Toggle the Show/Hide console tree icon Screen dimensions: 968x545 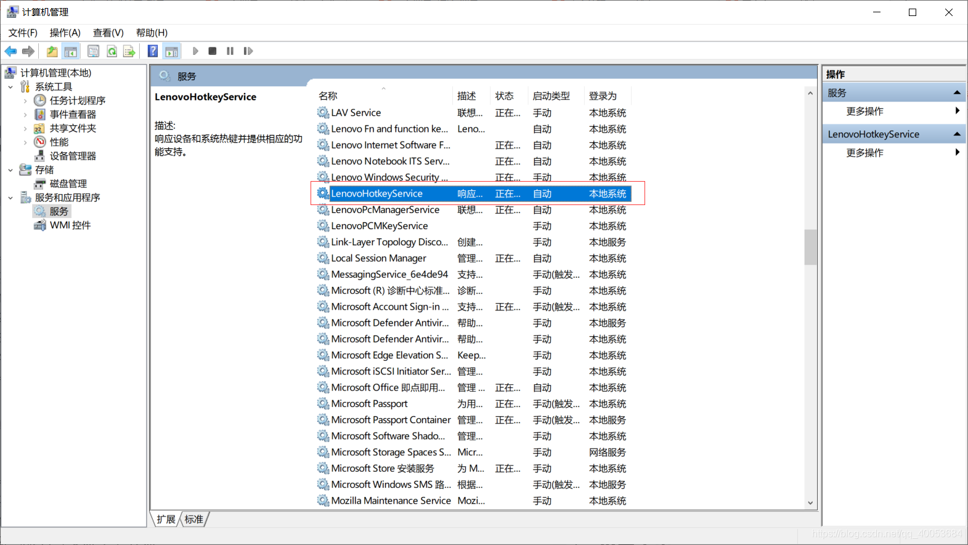tap(71, 51)
